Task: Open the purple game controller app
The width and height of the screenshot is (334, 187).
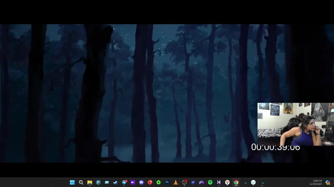Action: click(201, 183)
